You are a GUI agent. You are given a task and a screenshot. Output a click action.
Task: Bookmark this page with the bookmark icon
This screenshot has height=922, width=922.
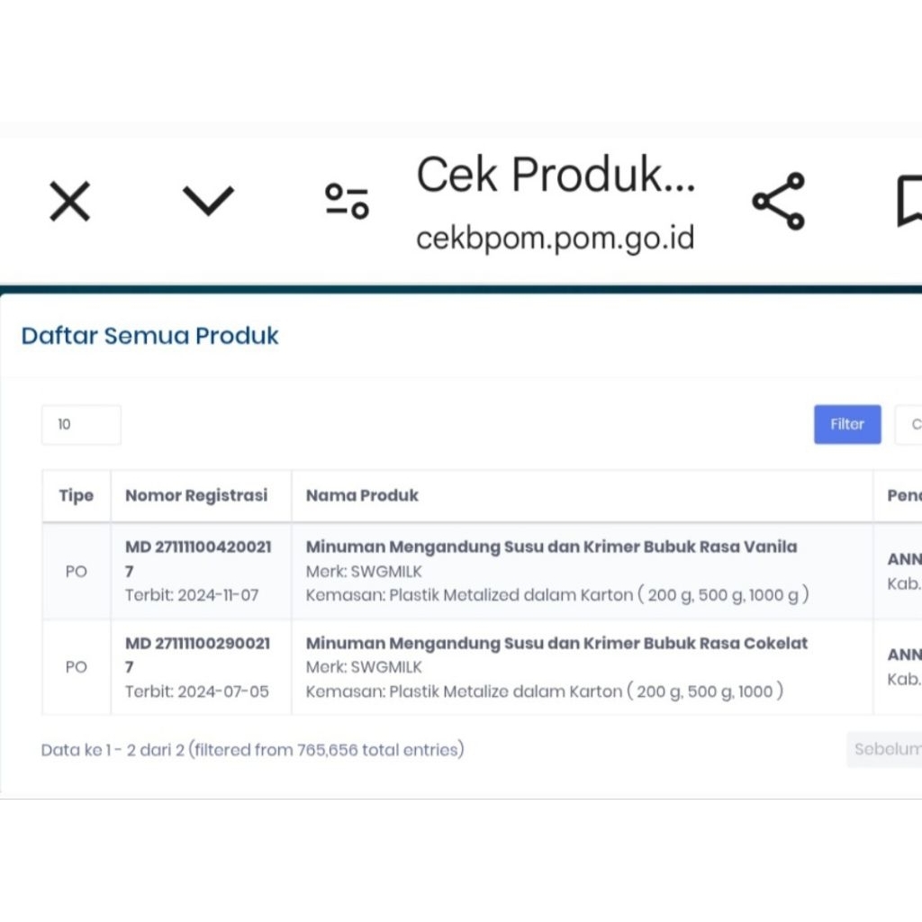click(908, 201)
